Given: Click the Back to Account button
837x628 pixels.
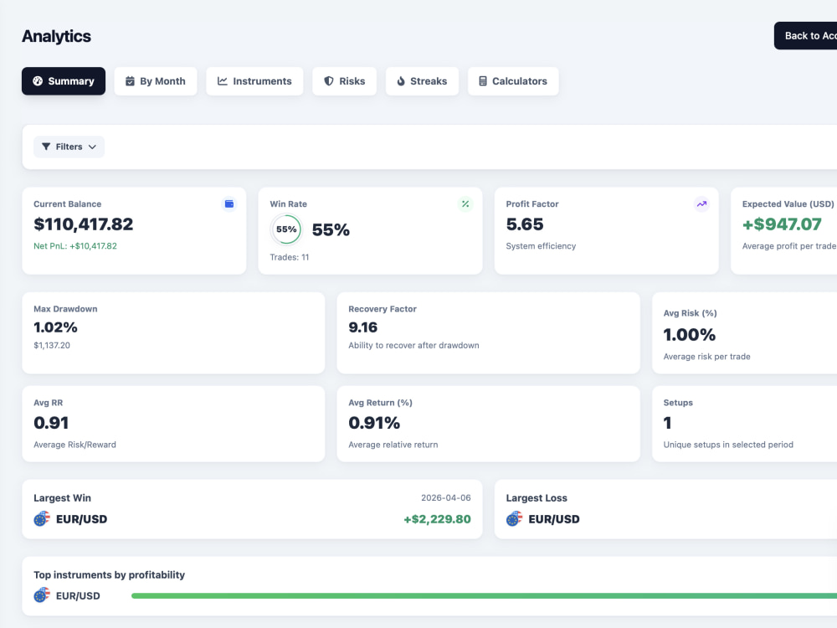Looking at the screenshot, I should click(x=805, y=36).
